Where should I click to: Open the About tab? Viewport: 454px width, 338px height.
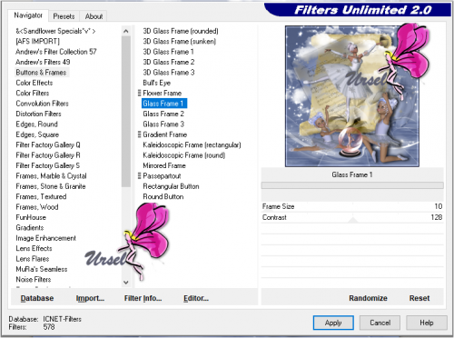[94, 16]
